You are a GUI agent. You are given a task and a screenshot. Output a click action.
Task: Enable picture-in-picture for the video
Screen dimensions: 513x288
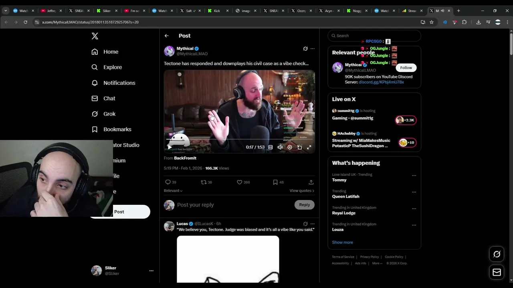click(299, 147)
